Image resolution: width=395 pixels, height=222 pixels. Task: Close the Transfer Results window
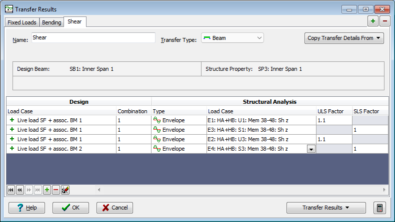pos(382,9)
